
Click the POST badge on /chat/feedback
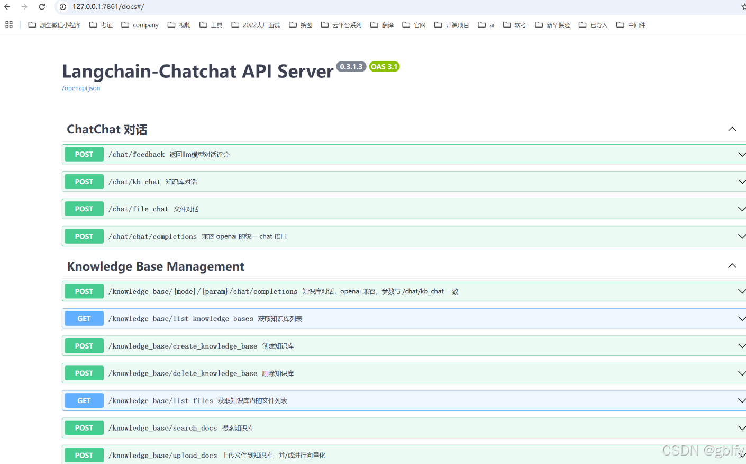pos(84,154)
